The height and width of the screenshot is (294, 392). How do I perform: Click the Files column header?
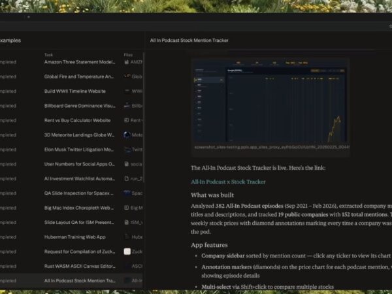tap(128, 55)
